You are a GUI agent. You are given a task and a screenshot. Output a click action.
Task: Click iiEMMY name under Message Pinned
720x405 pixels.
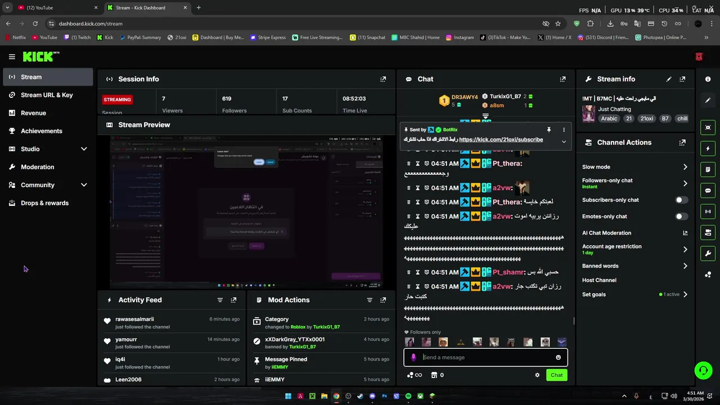(x=280, y=367)
